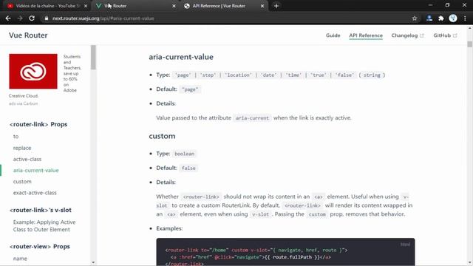Open sidebar section router-view Props
This screenshot has width=473, height=266.
[x=39, y=246]
